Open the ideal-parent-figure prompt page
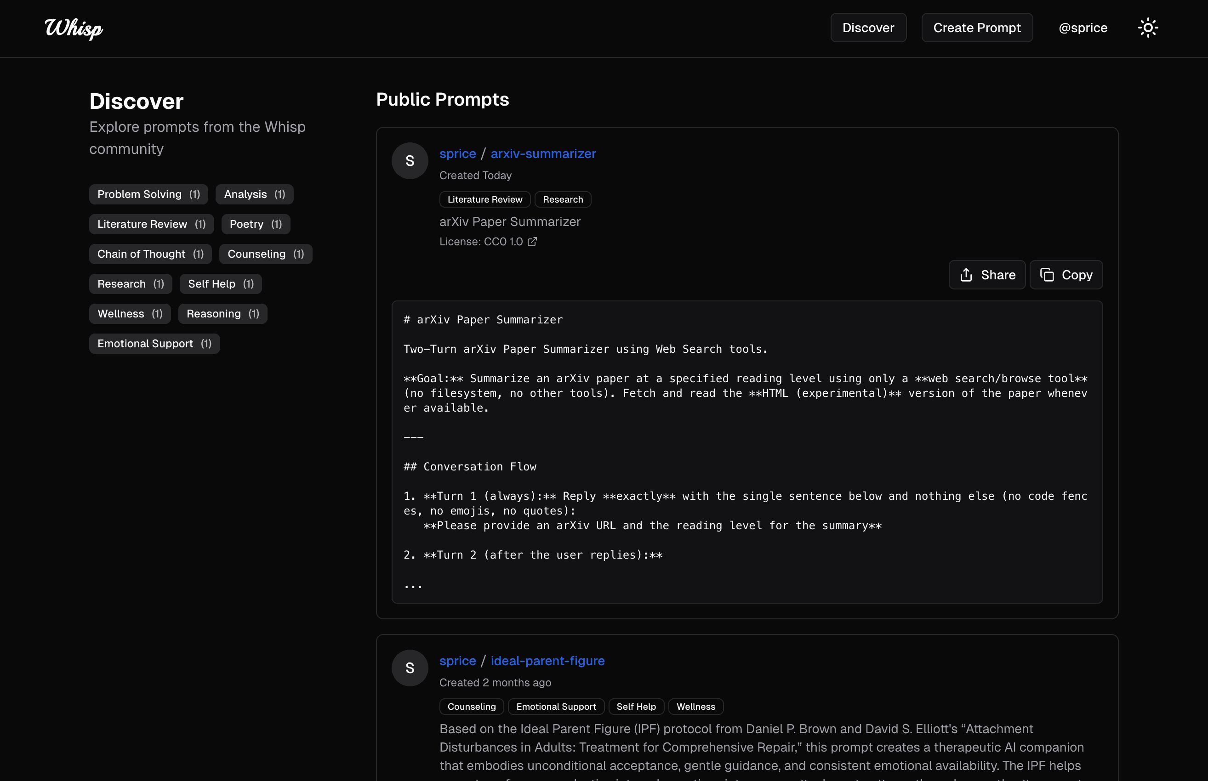1208x781 pixels. click(547, 661)
